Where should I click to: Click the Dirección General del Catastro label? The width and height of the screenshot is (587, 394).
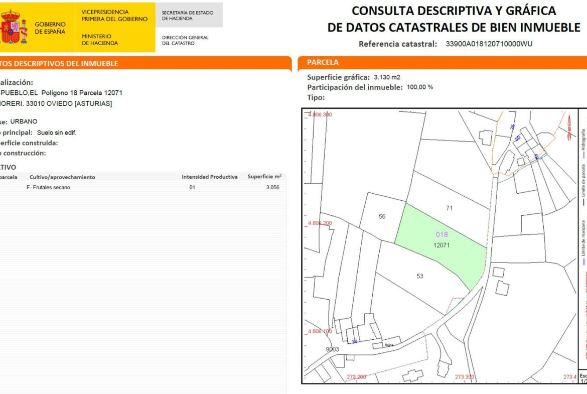pyautogui.click(x=185, y=40)
